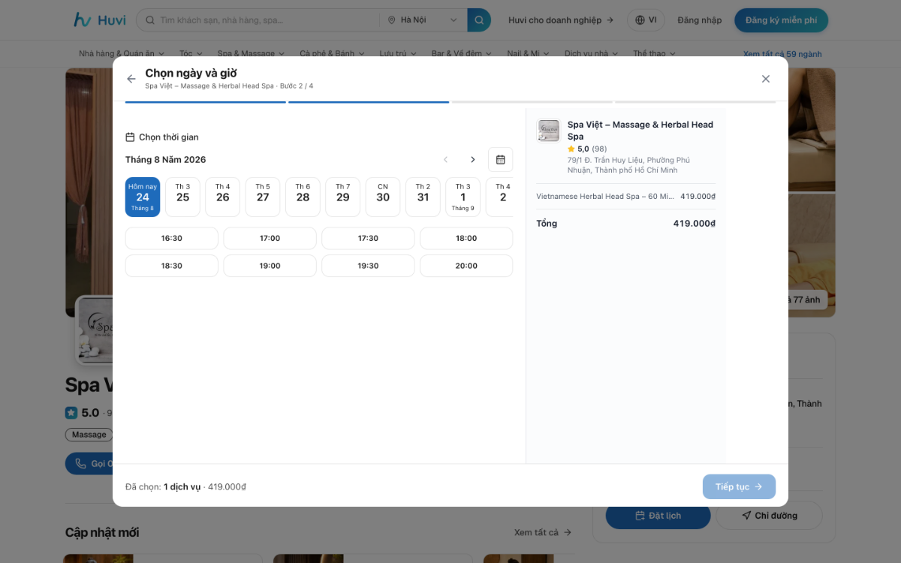Click the Vietnamese Herbal Head Spa service row
The image size is (901, 563).
(x=625, y=197)
